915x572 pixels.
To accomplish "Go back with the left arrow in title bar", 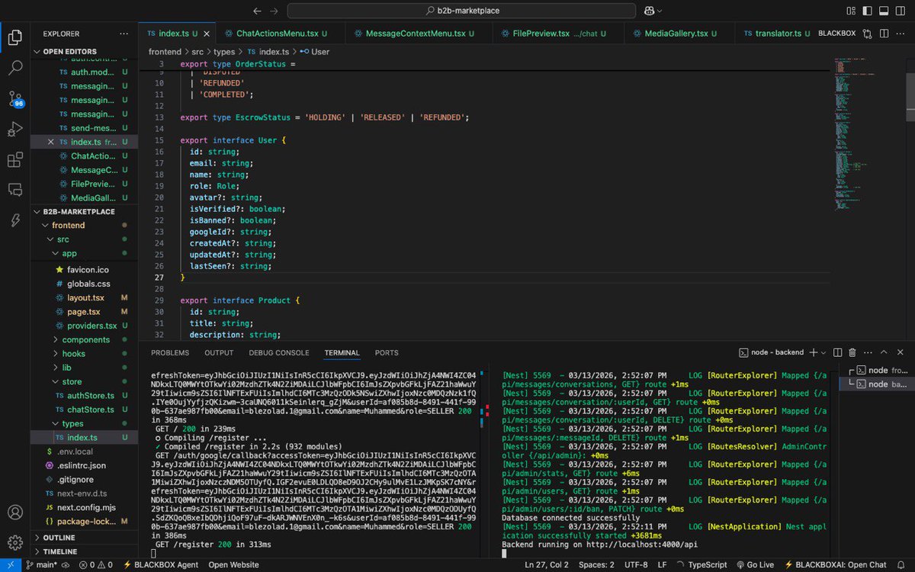I will (x=257, y=11).
